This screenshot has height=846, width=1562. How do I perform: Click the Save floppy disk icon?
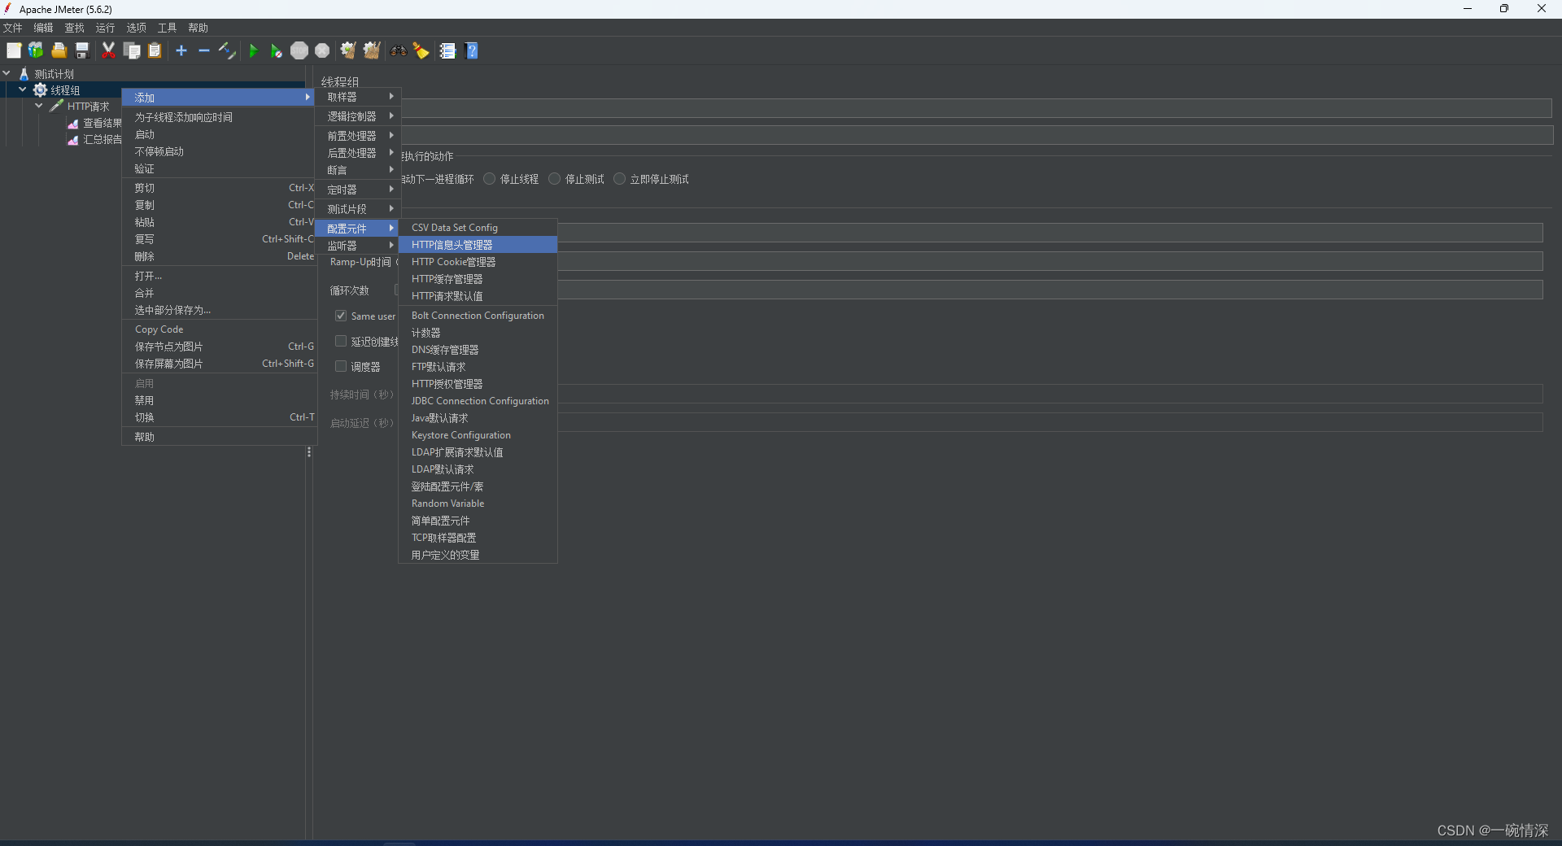(81, 50)
